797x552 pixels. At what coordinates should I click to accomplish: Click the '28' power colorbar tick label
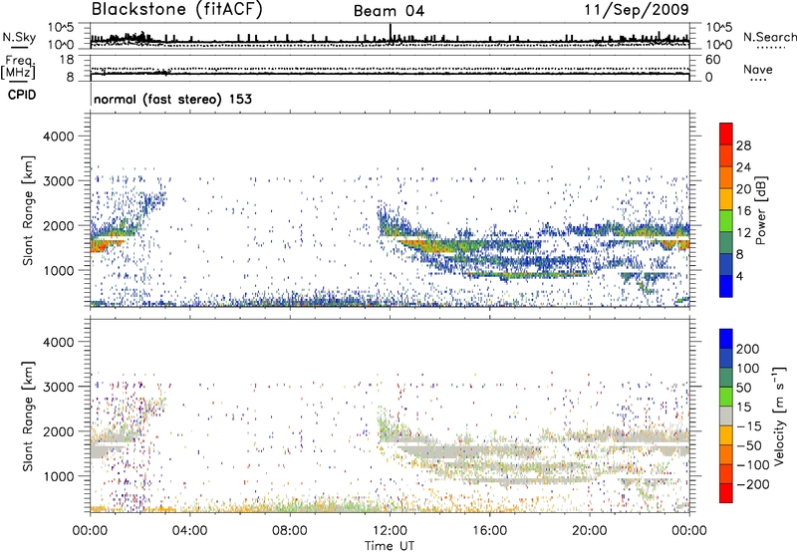[x=743, y=145]
